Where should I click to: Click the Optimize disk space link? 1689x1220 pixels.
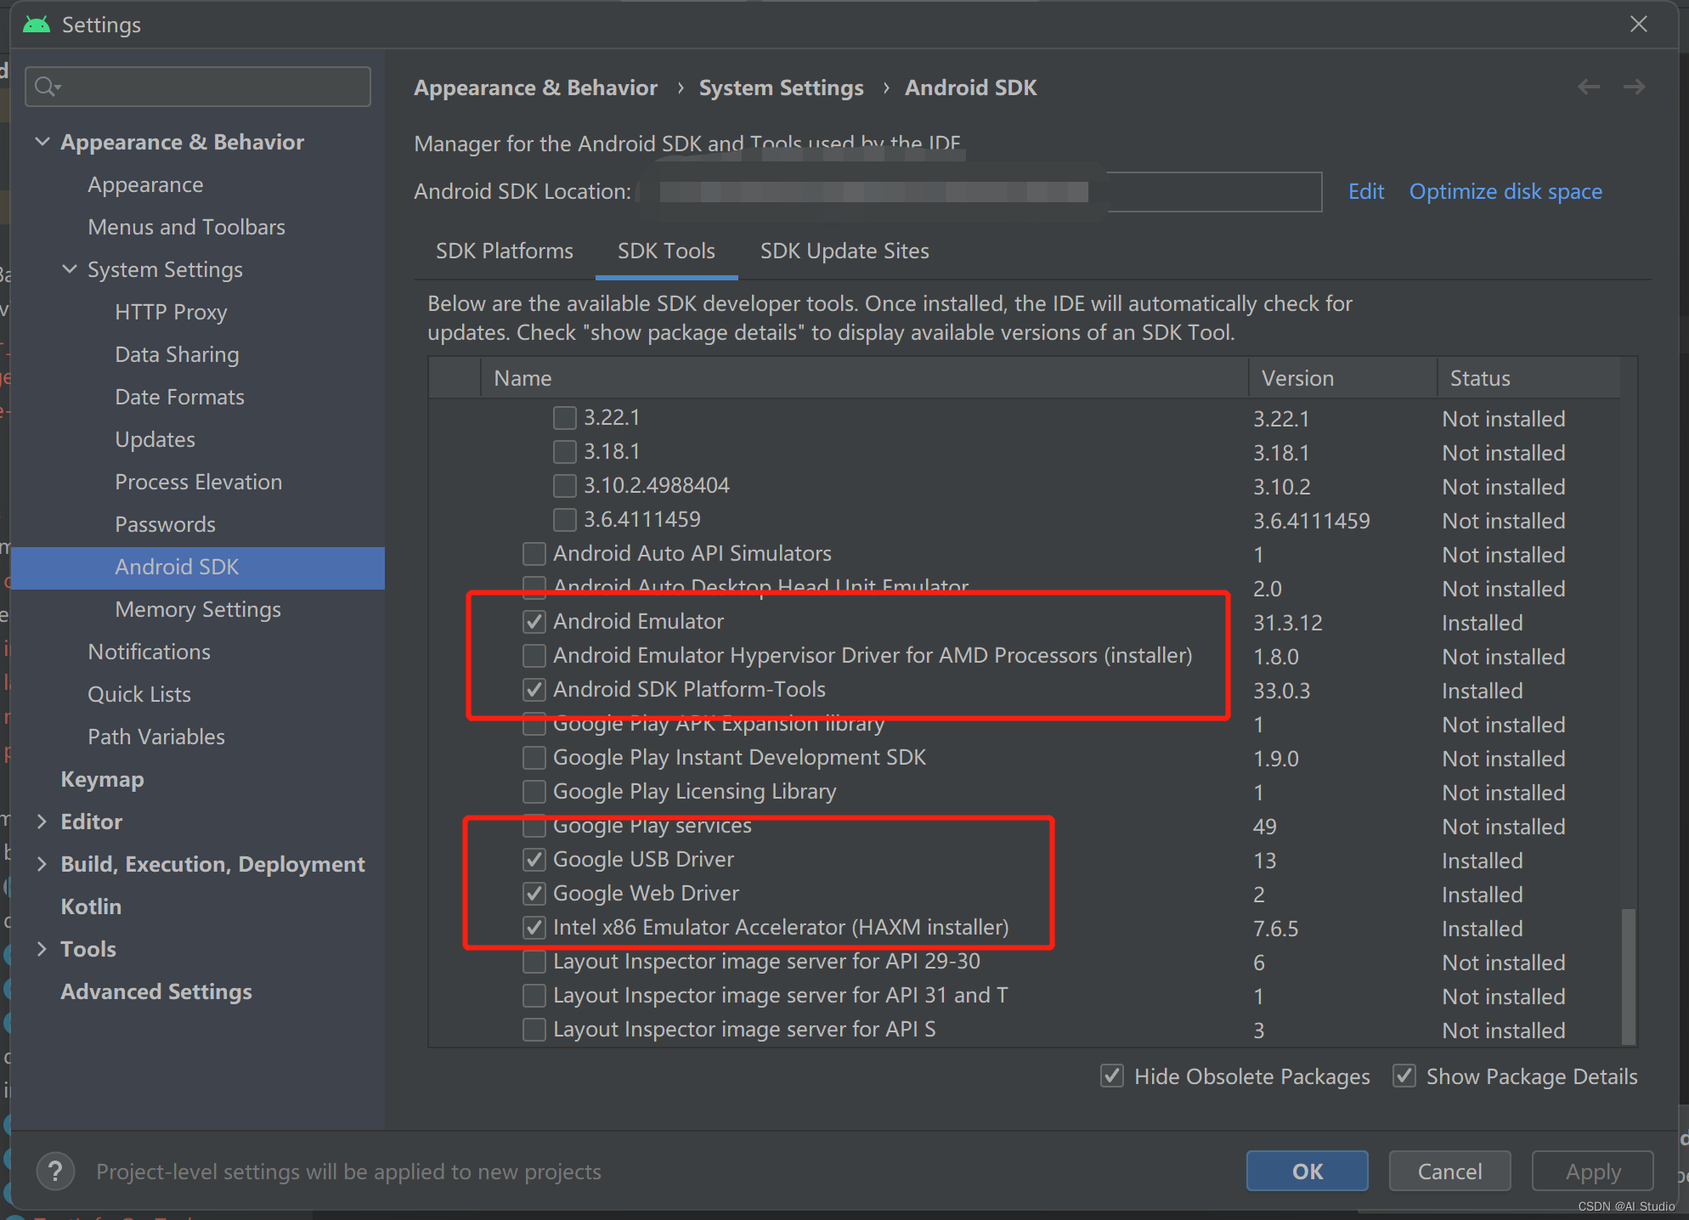(x=1505, y=191)
